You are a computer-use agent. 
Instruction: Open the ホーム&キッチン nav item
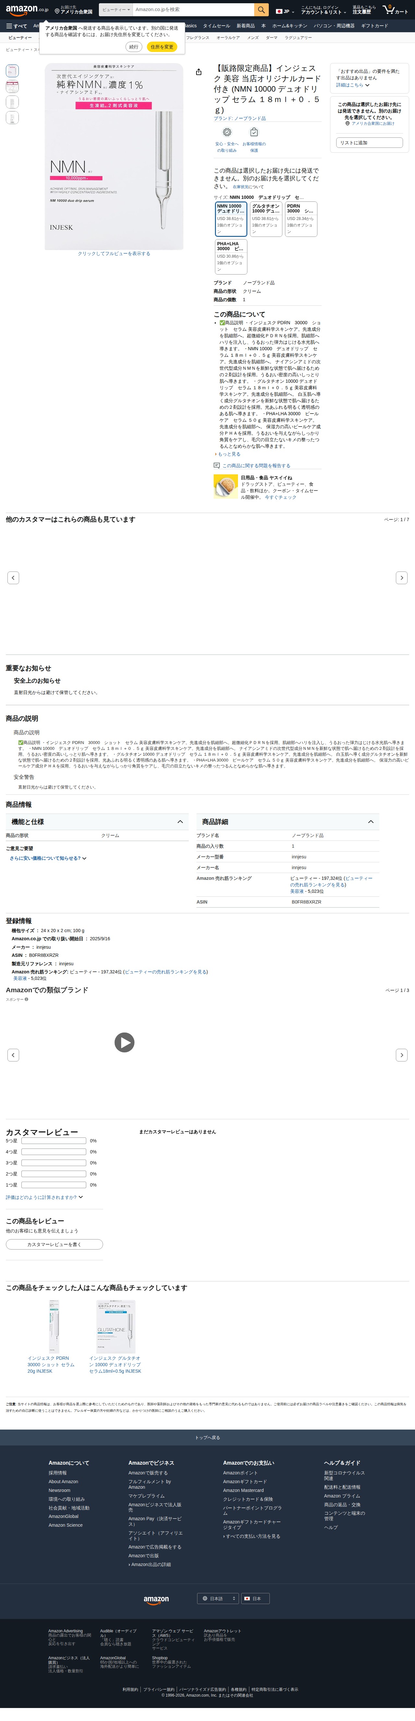290,26
